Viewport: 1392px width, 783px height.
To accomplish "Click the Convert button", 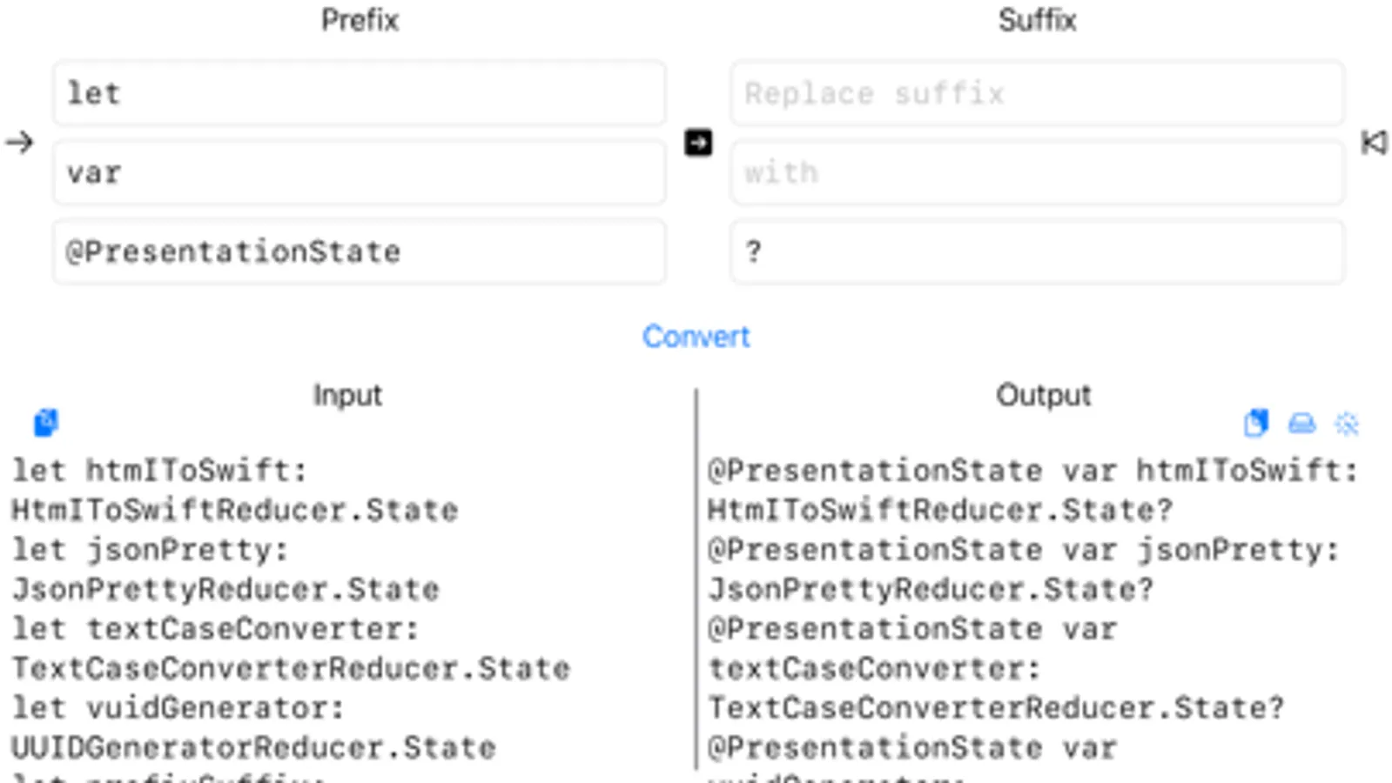I will (696, 337).
